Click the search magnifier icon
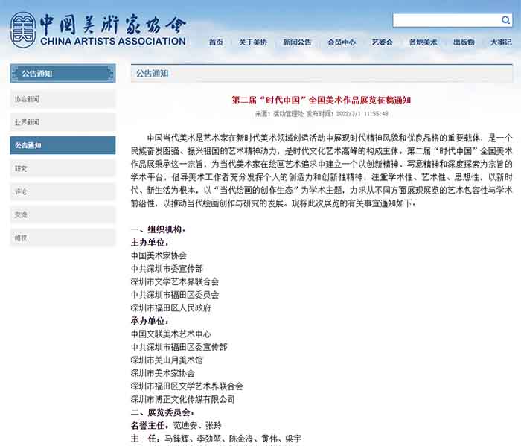 point(506,20)
